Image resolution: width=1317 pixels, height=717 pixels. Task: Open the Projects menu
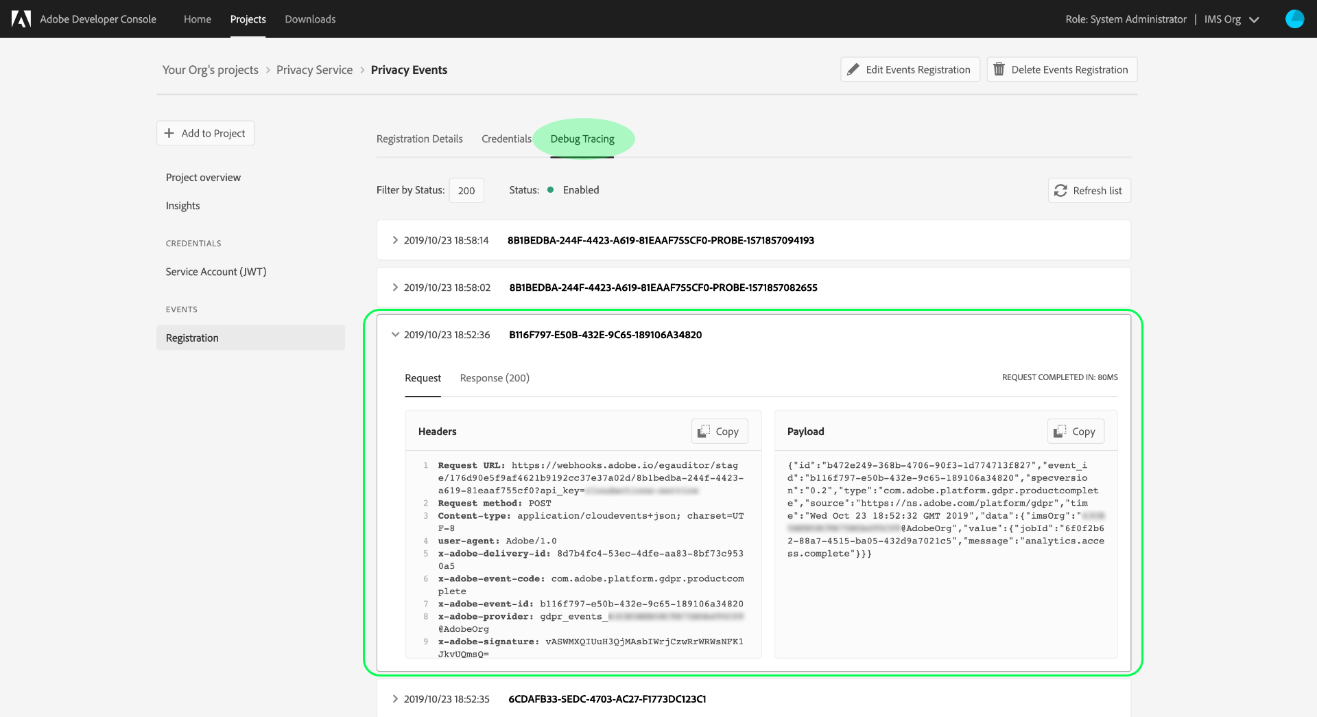click(x=248, y=19)
